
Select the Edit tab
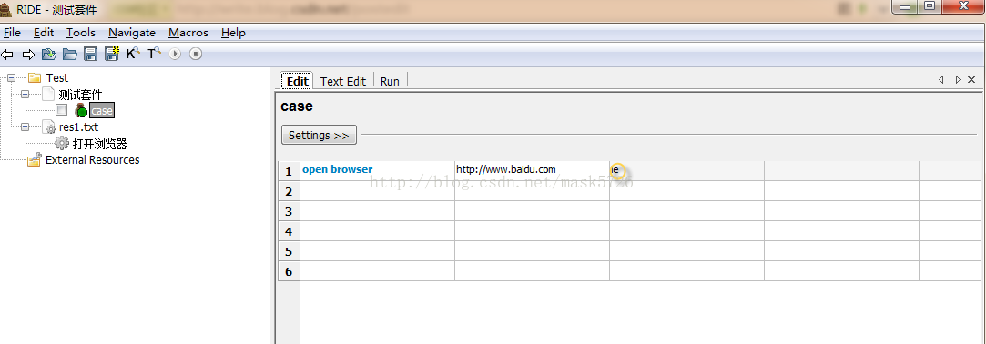click(x=298, y=81)
